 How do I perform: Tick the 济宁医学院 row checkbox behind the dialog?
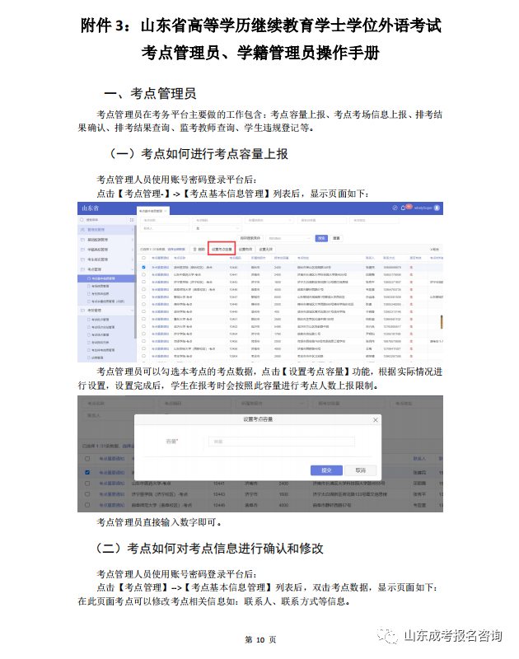tap(87, 494)
